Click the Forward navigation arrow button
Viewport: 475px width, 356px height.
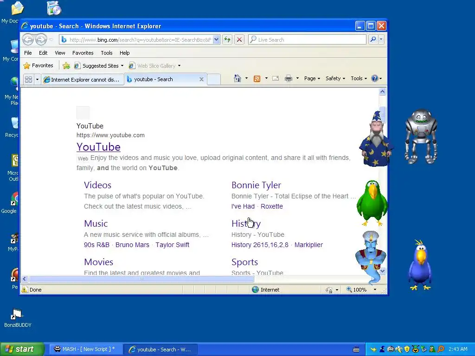click(41, 39)
